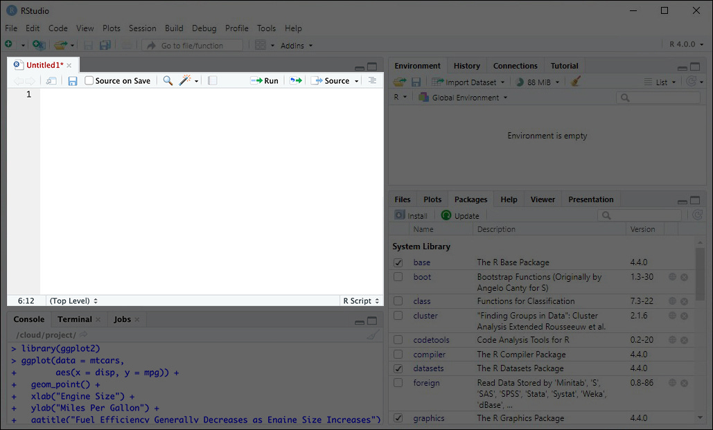Click the Environment refresh icon
The width and height of the screenshot is (713, 430).
pyautogui.click(x=692, y=82)
